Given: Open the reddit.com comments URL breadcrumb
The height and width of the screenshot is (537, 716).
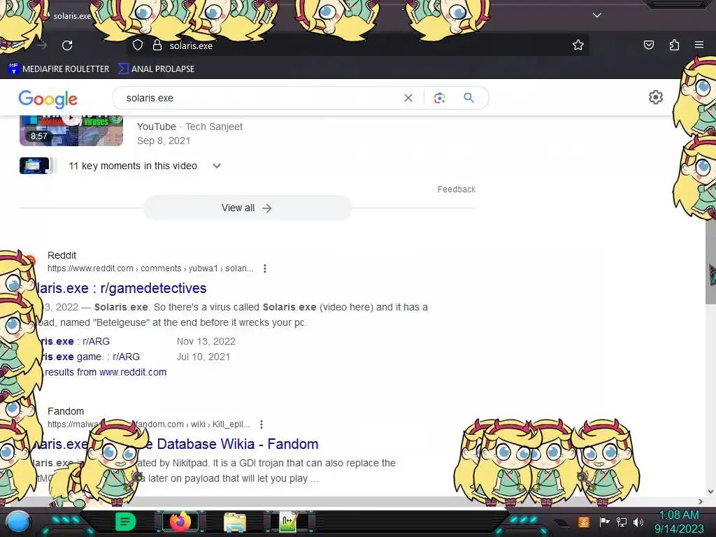Looking at the screenshot, I should [150, 268].
